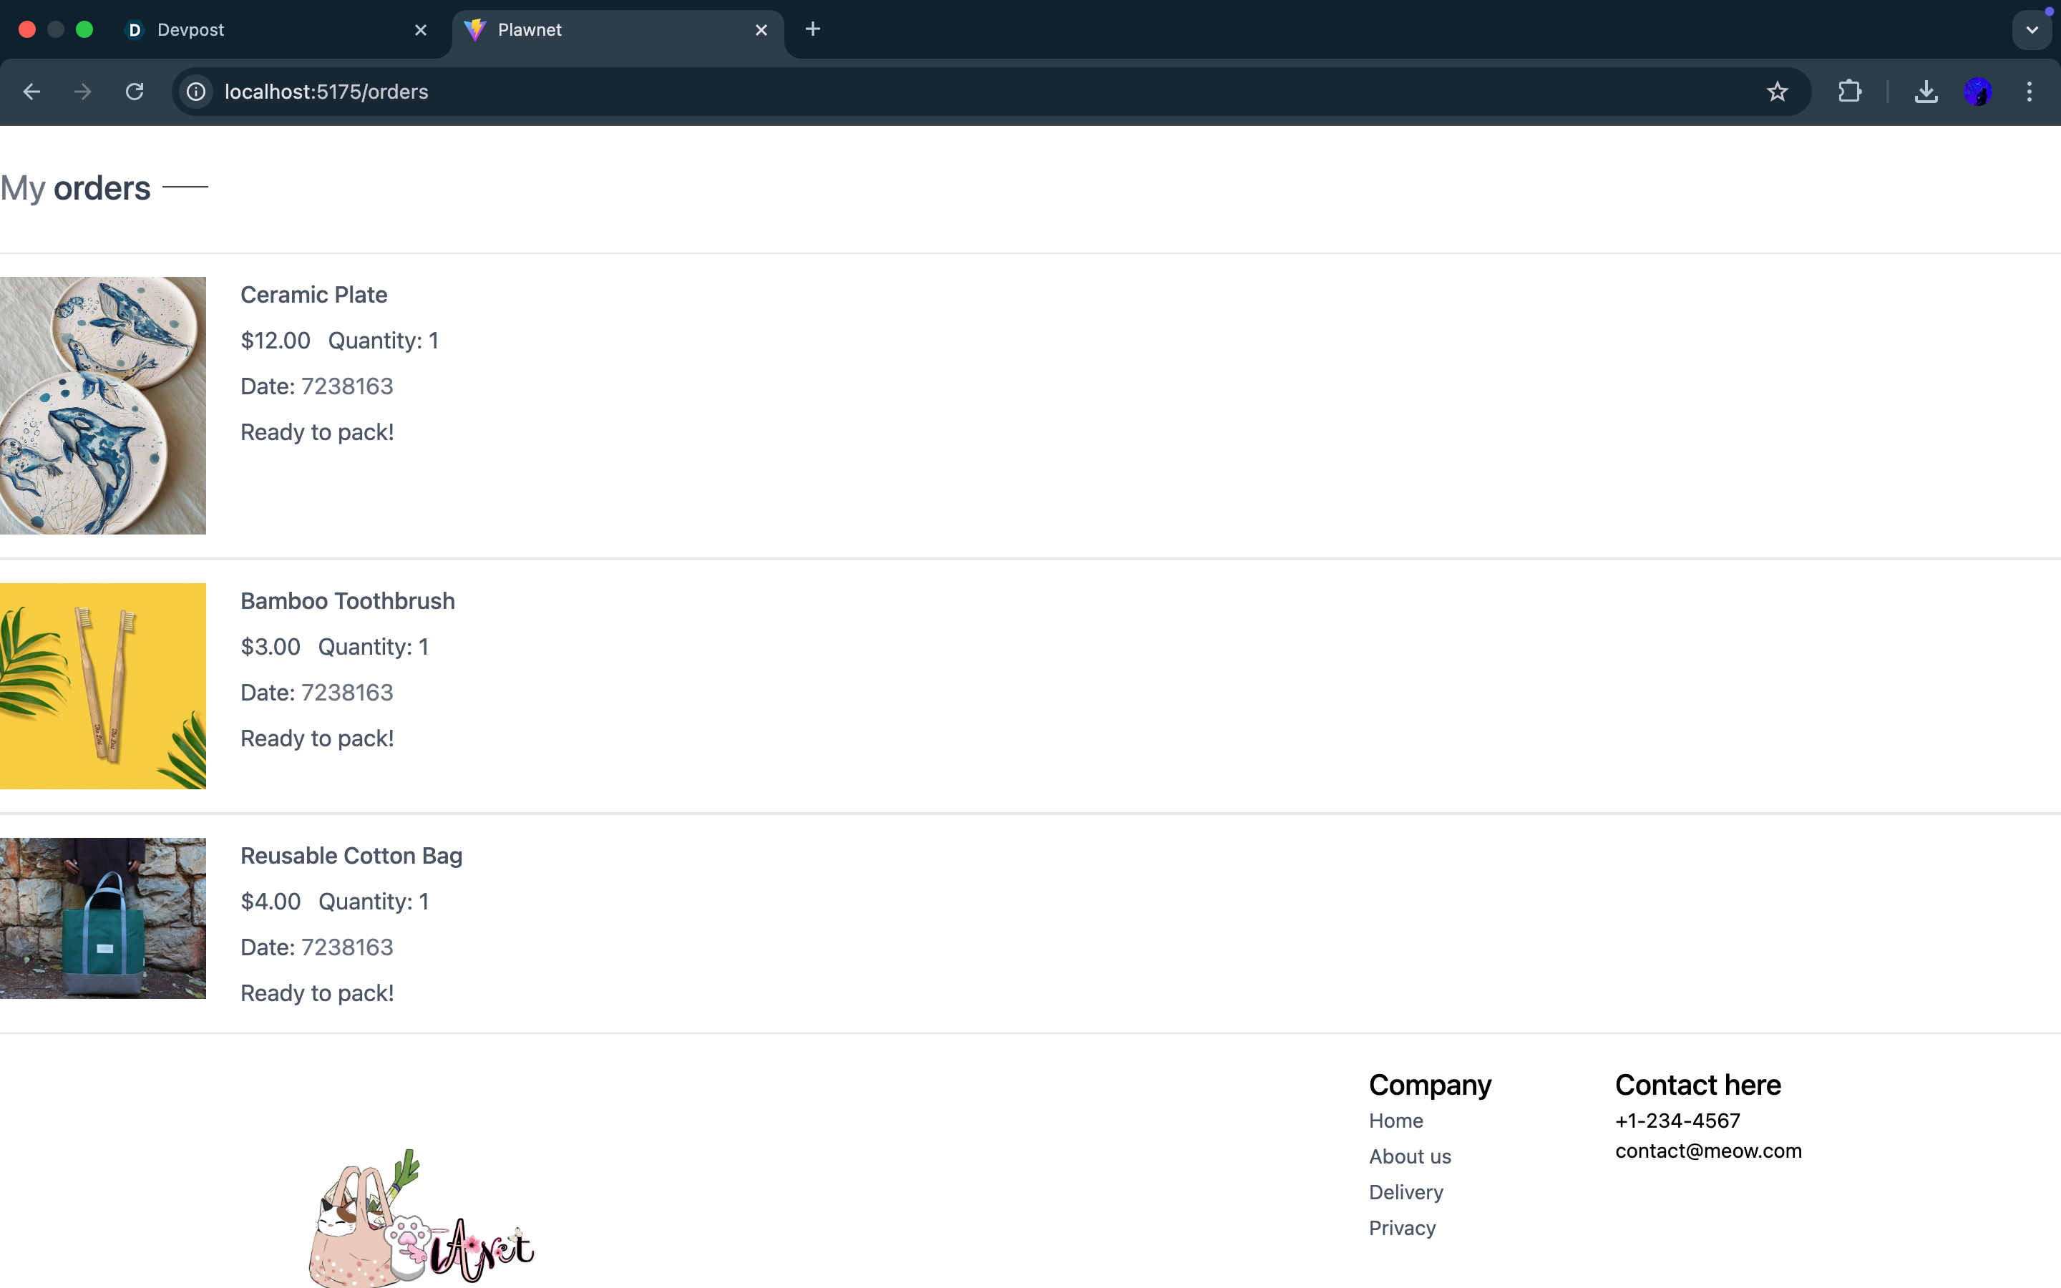
Task: Bookmark this page with star icon
Action: point(1777,92)
